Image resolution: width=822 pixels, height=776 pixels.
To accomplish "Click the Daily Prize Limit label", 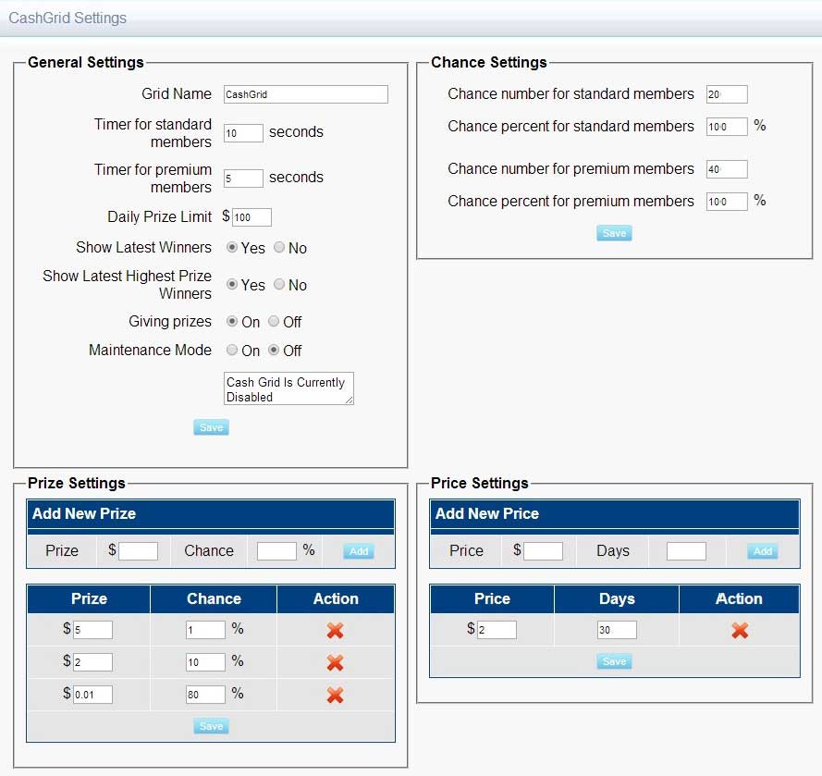I will click(x=159, y=216).
